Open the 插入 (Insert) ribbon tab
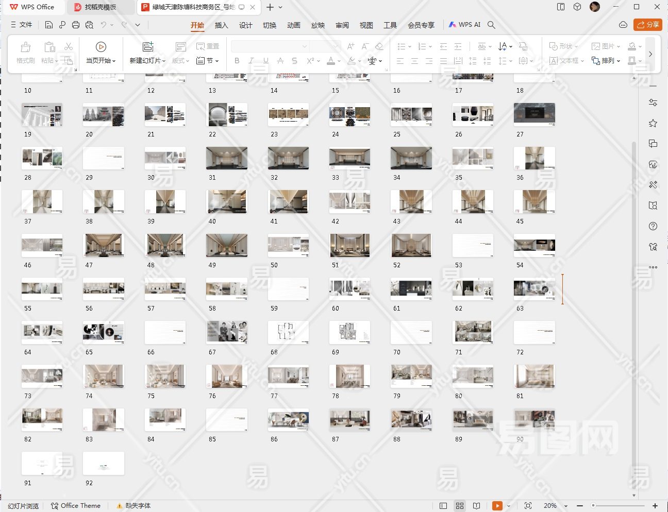 pyautogui.click(x=221, y=25)
